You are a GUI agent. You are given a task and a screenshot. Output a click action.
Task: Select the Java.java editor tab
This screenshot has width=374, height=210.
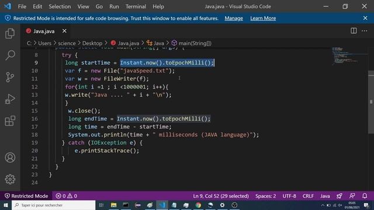coord(46,31)
